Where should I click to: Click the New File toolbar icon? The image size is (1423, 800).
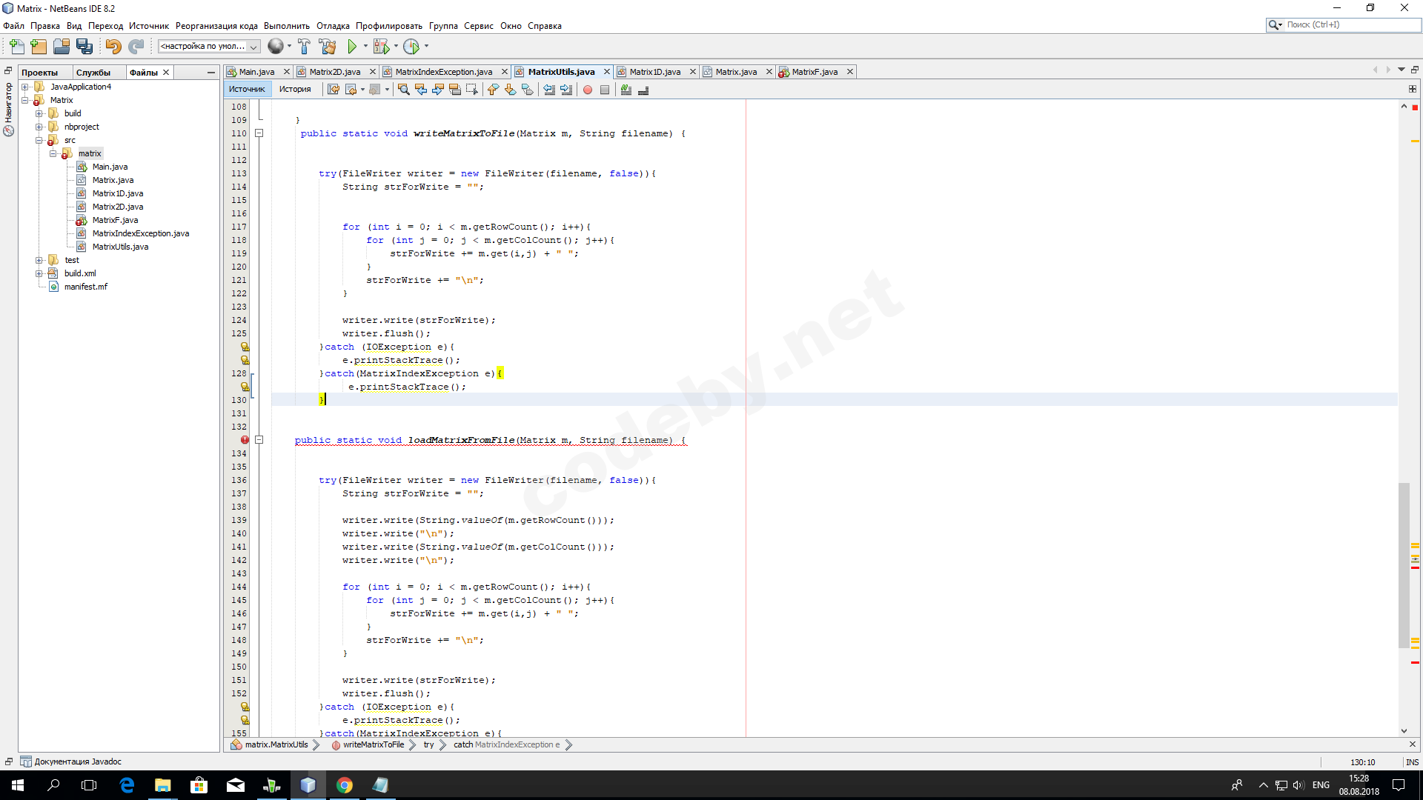[16, 47]
